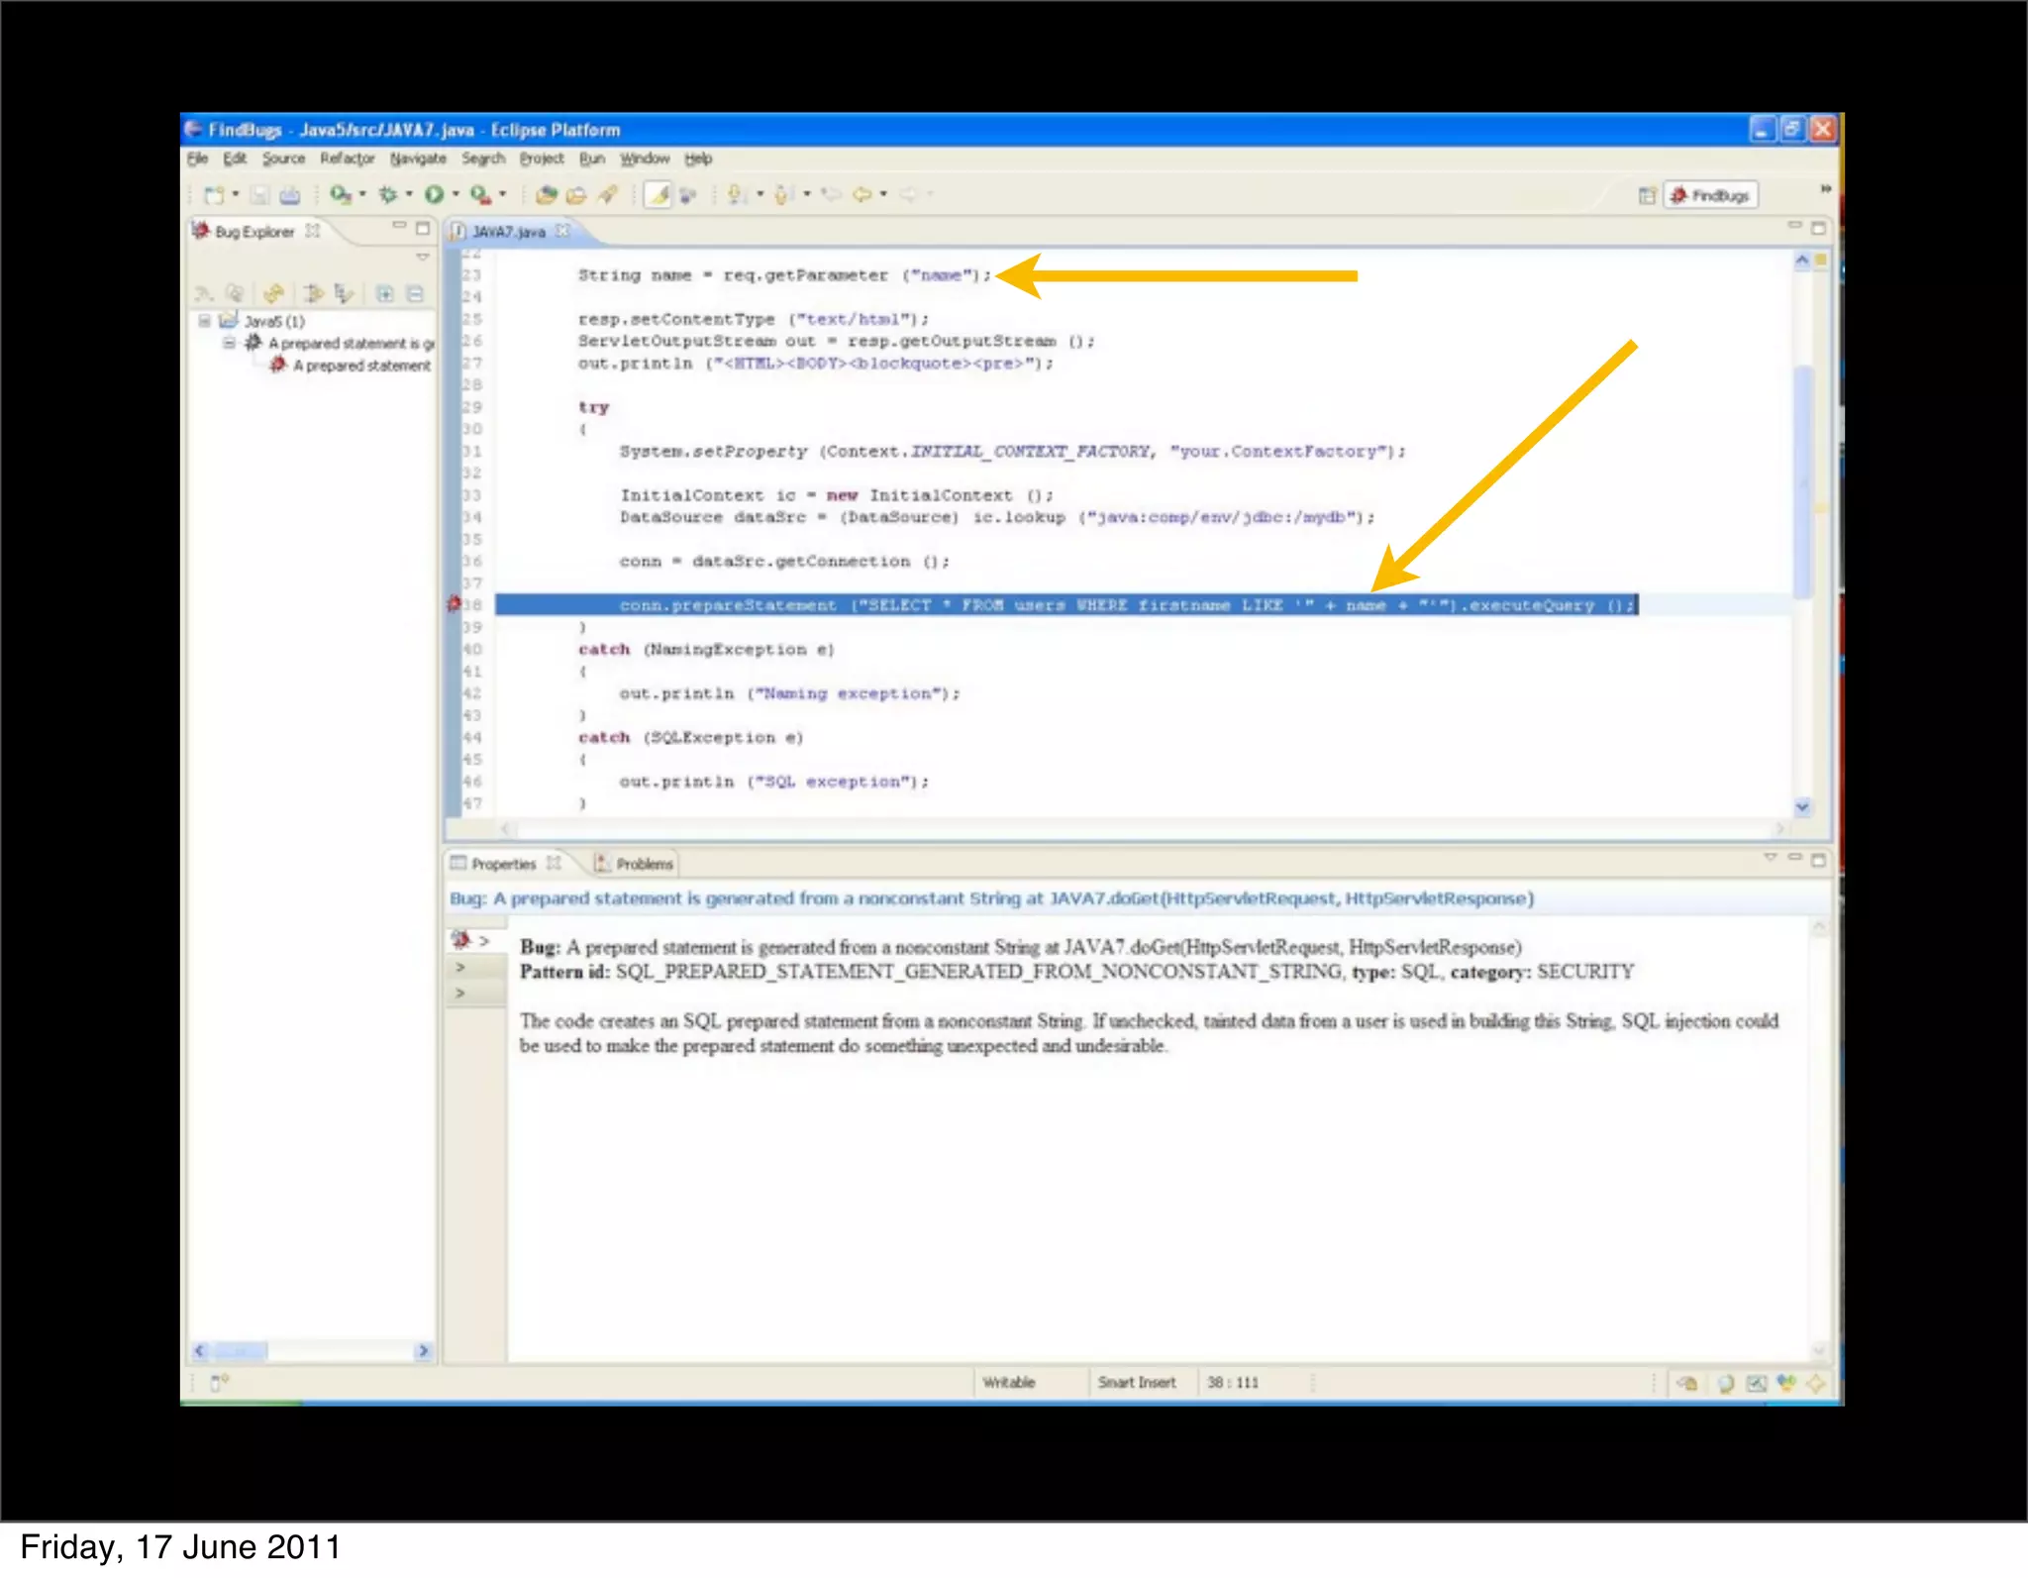The image size is (2028, 1578).
Task: Click the yellow refresh icon in Bug Explorer
Action: pos(273,293)
